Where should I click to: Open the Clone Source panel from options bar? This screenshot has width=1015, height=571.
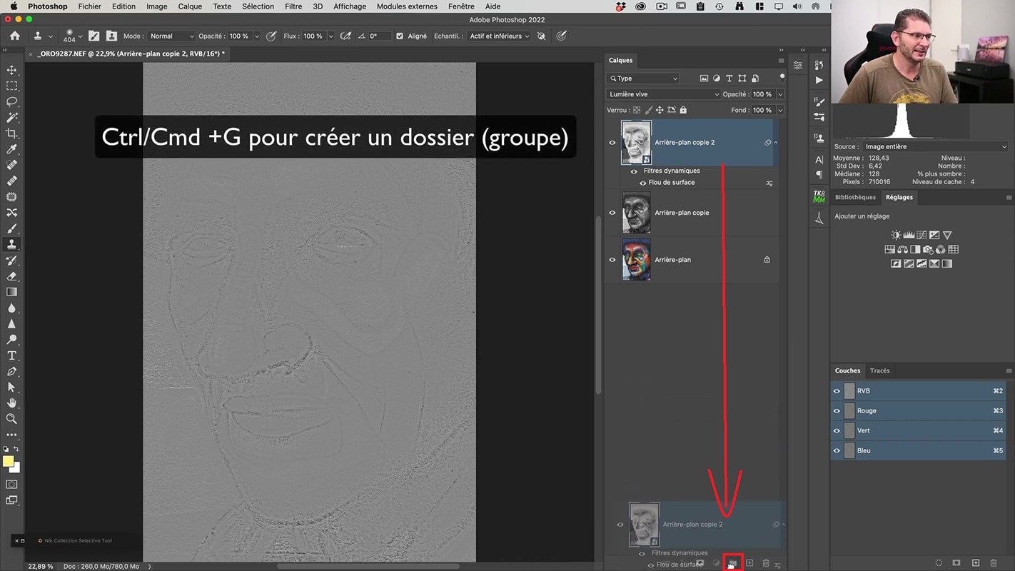coord(111,36)
